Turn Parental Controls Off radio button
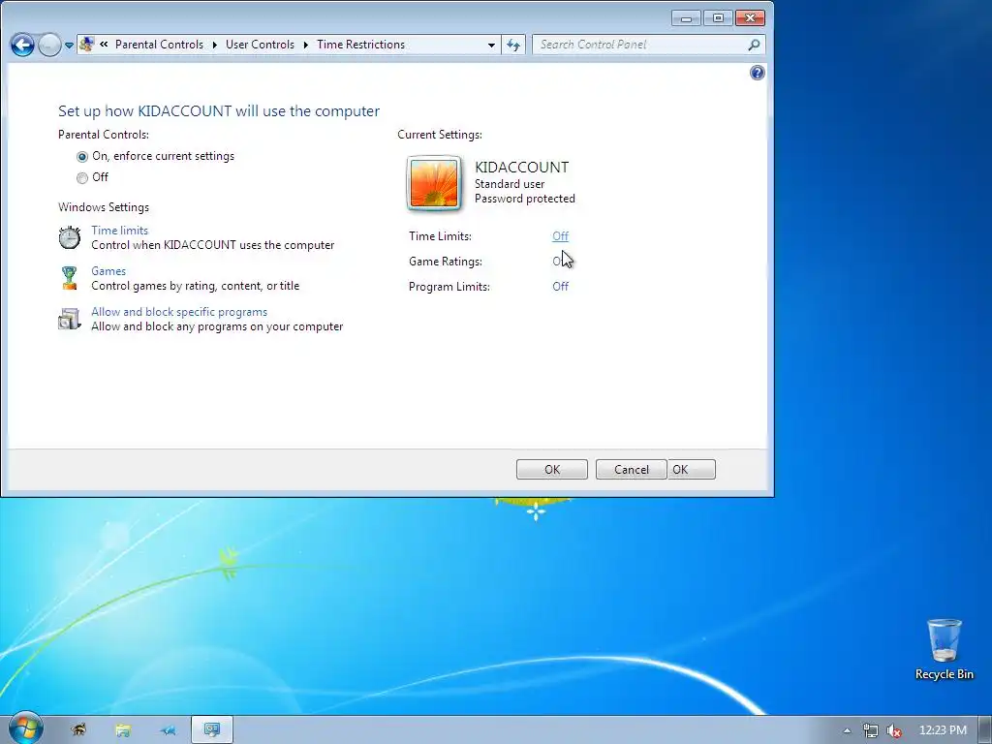 tap(82, 178)
